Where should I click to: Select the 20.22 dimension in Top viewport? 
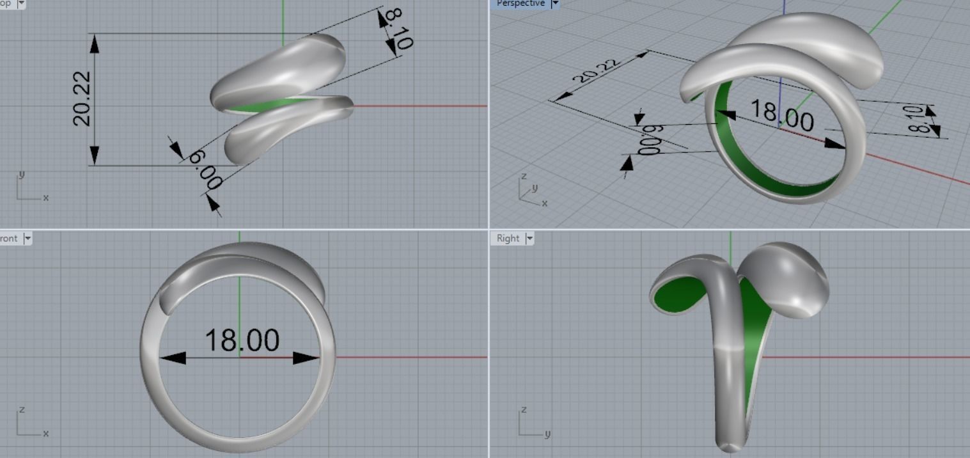pos(82,98)
